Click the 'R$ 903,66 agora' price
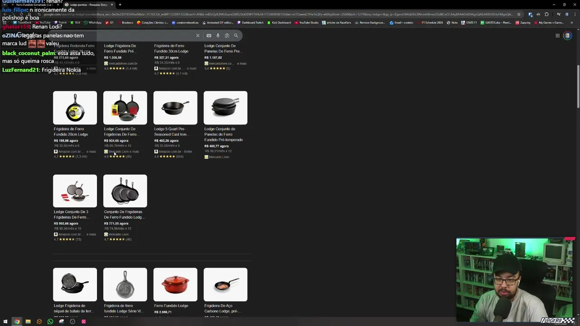Screen dimensions: 580x326 coord(66,224)
